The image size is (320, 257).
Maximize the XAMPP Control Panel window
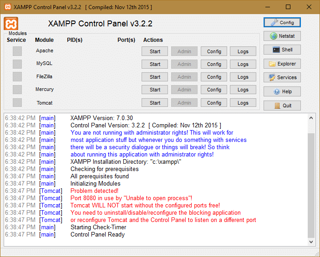[x=288, y=7]
